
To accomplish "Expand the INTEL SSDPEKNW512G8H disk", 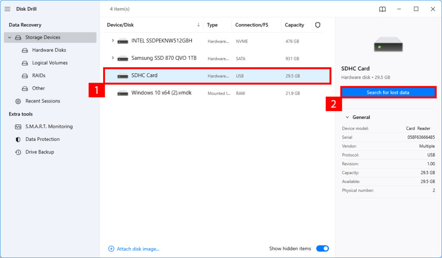I will point(113,41).
